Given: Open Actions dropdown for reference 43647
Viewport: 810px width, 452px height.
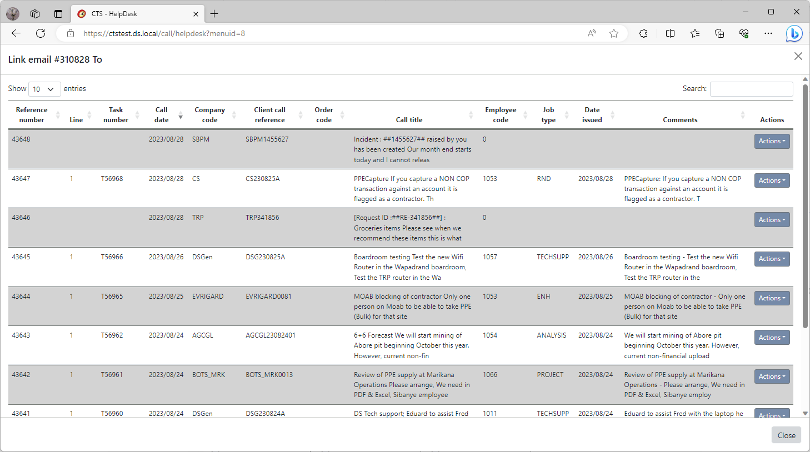Looking at the screenshot, I should (772, 180).
